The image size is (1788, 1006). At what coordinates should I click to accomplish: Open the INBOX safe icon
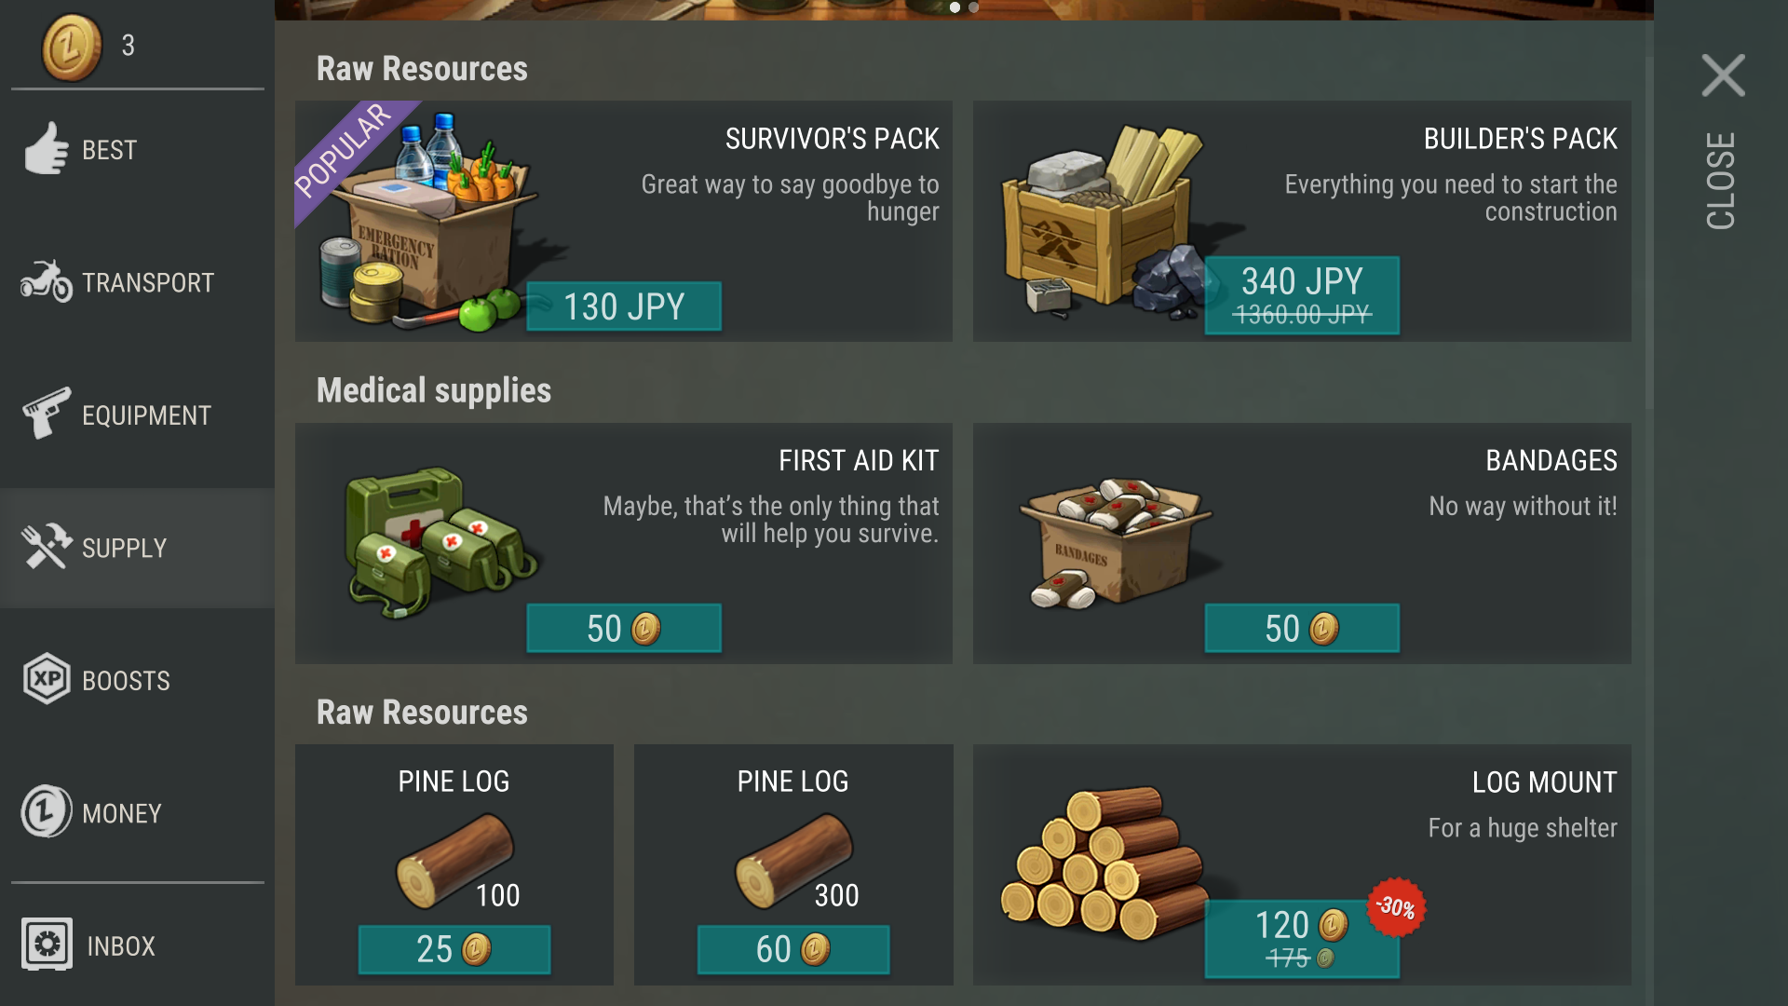47,945
